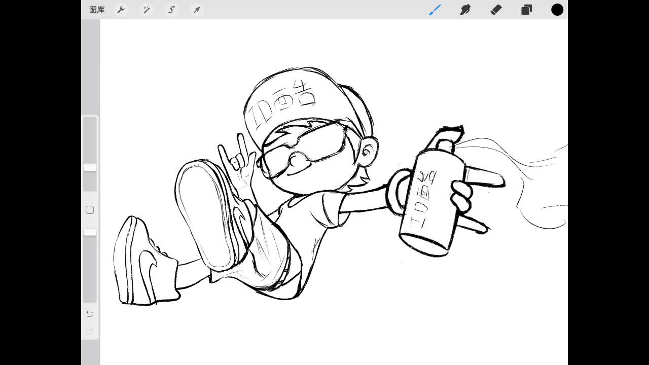
Task: Click the brush opacity slider handle
Action: coord(90,232)
